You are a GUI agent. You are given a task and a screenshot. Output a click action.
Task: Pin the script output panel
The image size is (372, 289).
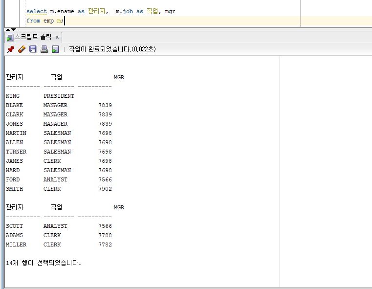[x=11, y=49]
